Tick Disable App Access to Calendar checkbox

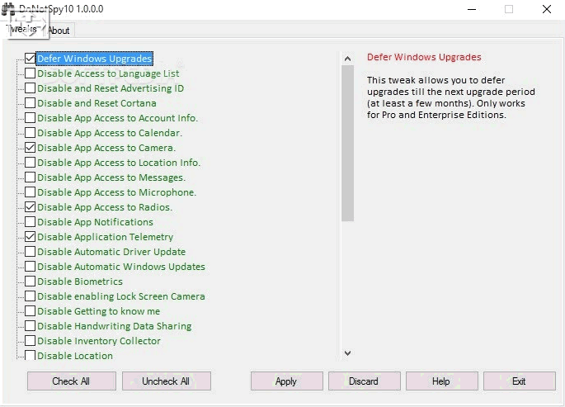pos(31,133)
